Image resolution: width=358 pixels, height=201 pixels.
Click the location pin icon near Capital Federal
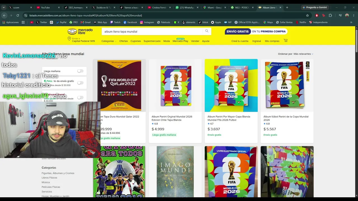click(69, 39)
